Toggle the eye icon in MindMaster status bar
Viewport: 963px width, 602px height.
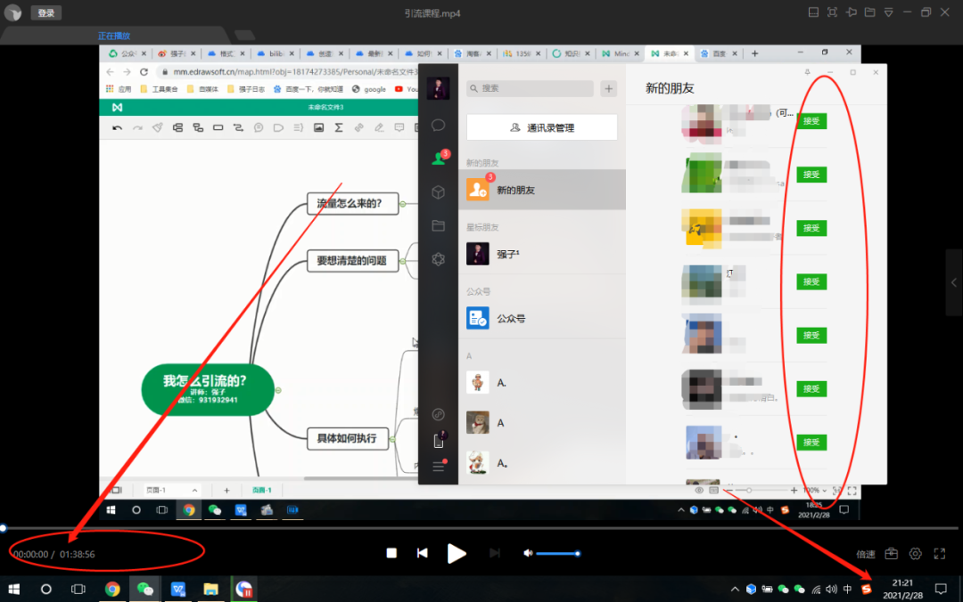pyautogui.click(x=698, y=490)
